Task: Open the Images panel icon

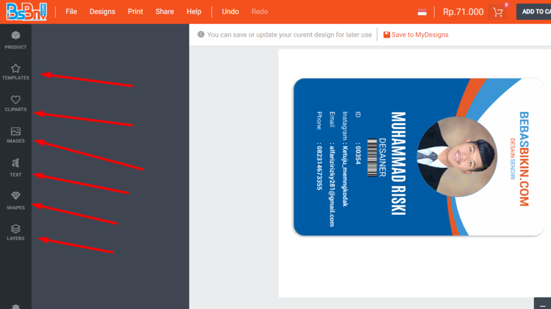Action: 16,131
